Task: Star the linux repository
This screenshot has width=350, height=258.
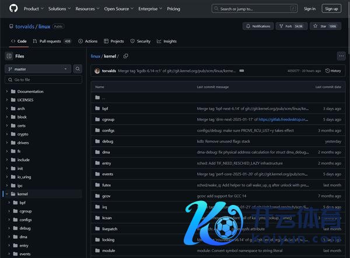Action: click(x=325, y=26)
